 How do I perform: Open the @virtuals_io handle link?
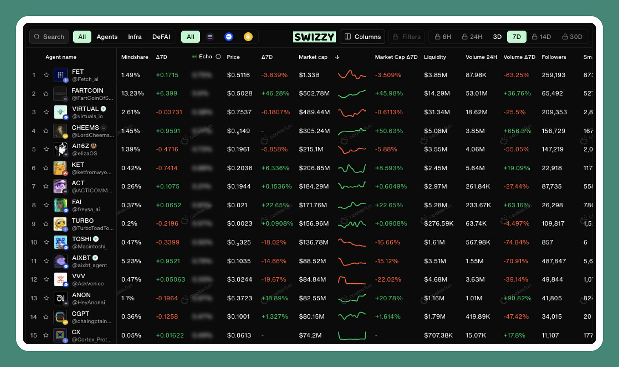click(x=87, y=116)
